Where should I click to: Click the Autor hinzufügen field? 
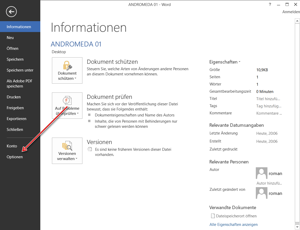(x=269, y=183)
